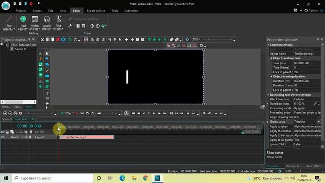
Task: Click the Windows Start button
Action: click(6, 178)
